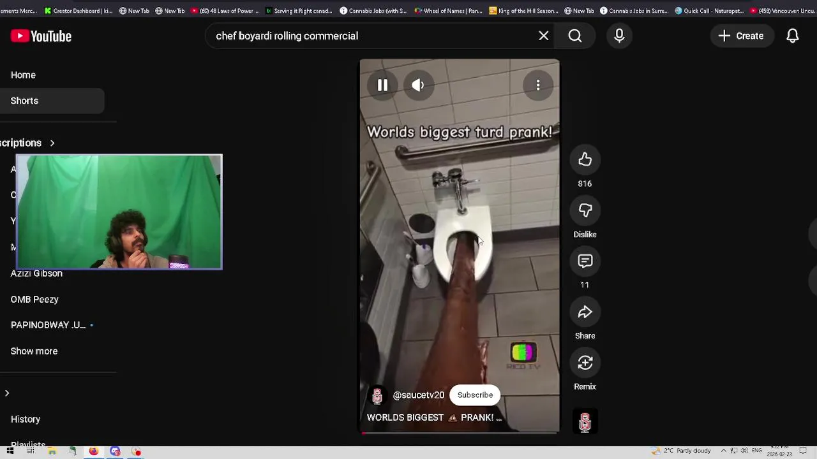Hit the Dislike thumbs down icon

coord(585,210)
